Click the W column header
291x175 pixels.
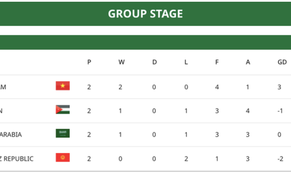coord(122,62)
